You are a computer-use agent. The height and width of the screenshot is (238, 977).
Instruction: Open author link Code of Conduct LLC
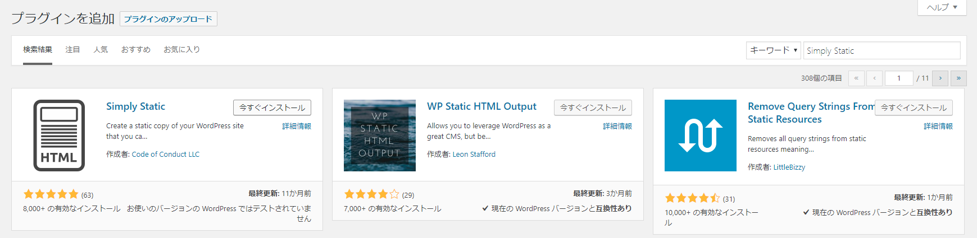[165, 155]
